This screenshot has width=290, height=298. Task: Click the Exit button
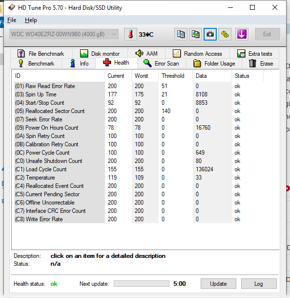(x=267, y=34)
